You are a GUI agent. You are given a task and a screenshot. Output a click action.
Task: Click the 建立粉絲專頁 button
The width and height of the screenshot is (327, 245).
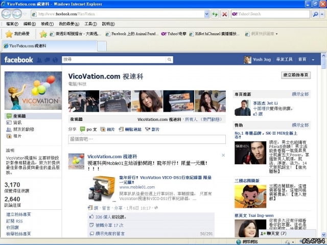click(x=296, y=75)
